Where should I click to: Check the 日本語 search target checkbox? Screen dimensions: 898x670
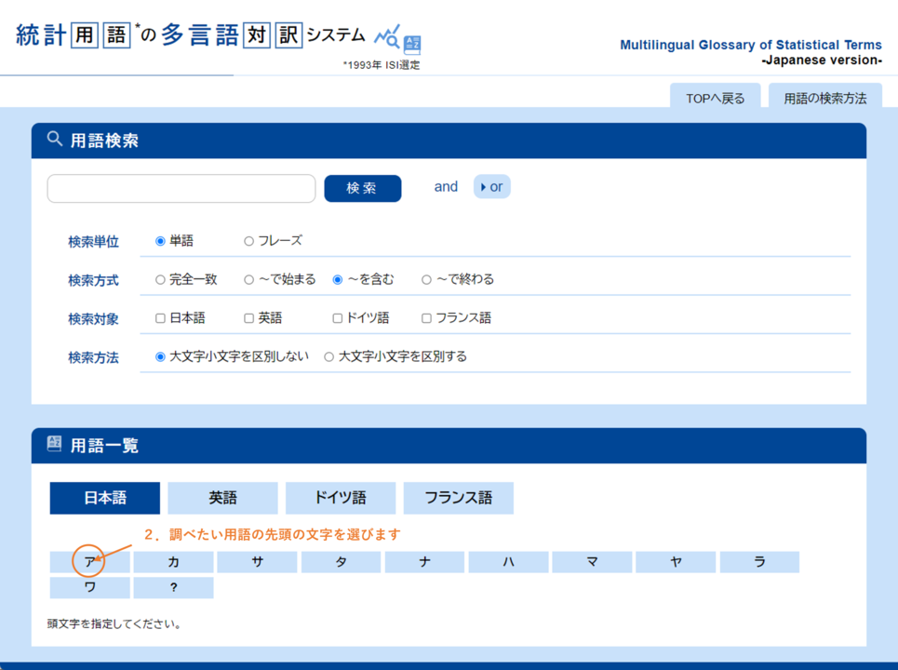tap(160, 318)
